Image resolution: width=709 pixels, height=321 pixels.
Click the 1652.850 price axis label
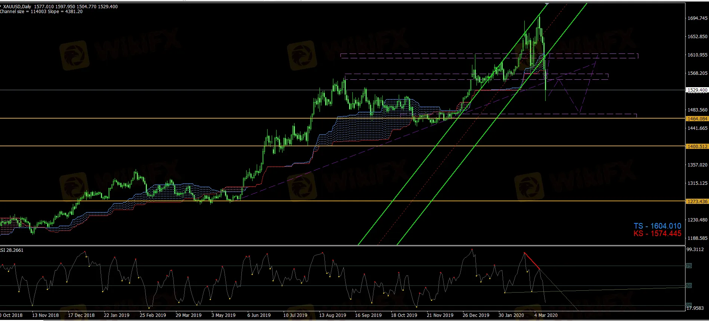coord(697,37)
